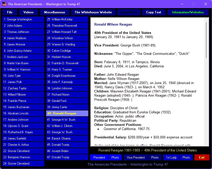Click the biography text panel's vertical scrollbar
Screen dimensions: 212x169
click(206, 40)
